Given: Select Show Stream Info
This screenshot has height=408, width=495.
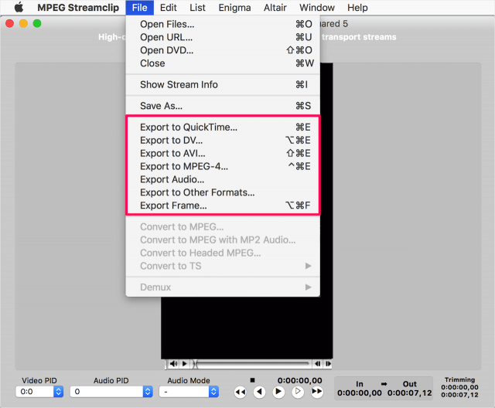Looking at the screenshot, I should coord(223,84).
